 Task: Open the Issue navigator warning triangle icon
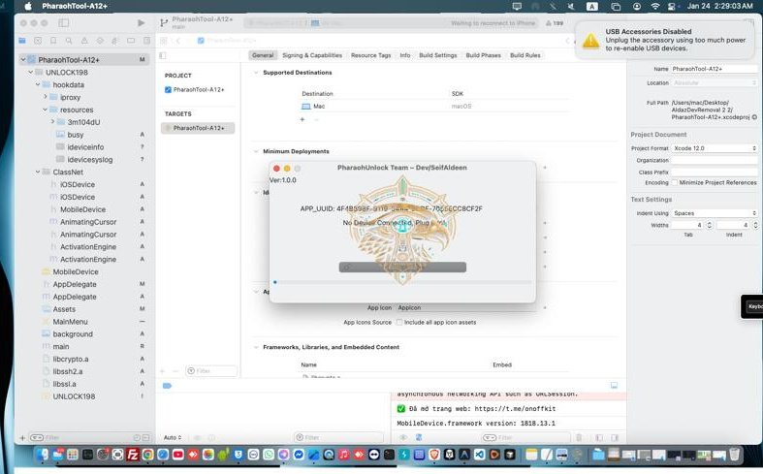(x=84, y=41)
